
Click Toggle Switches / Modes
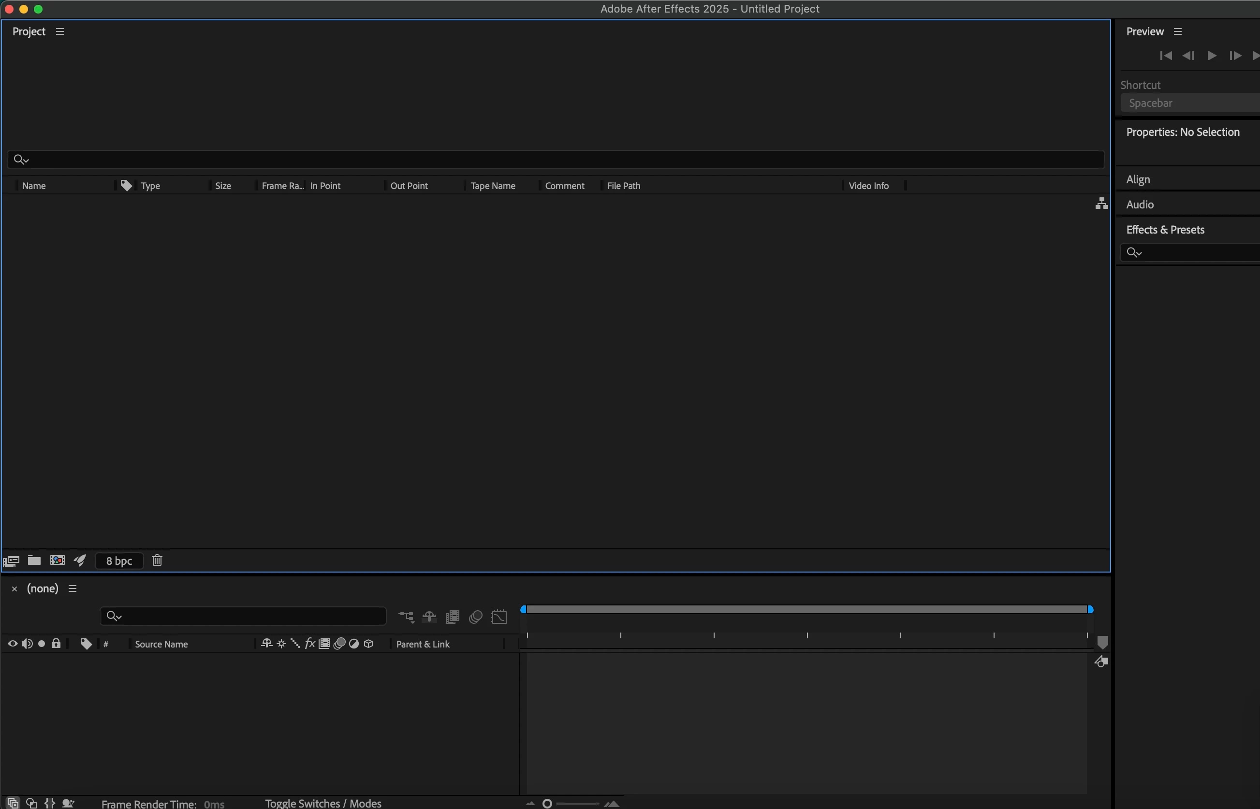(323, 803)
